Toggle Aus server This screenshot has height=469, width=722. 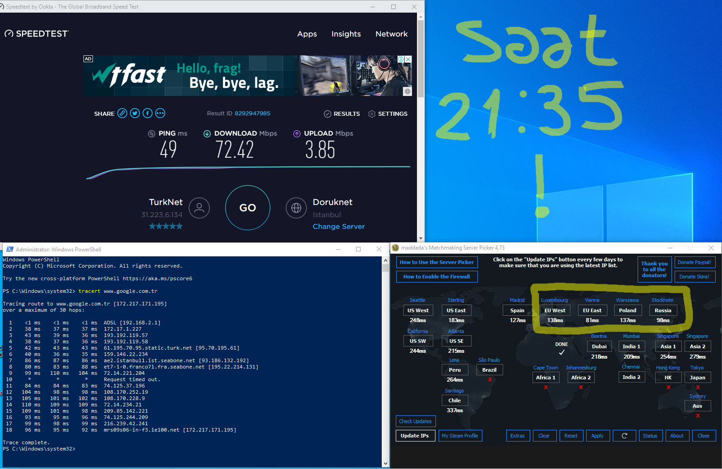(698, 406)
